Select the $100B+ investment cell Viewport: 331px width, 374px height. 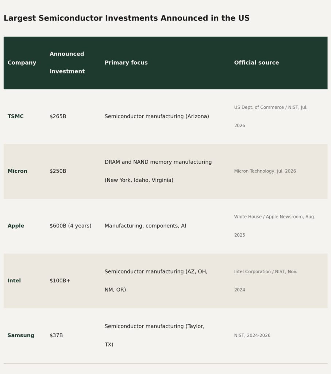pyautogui.click(x=60, y=280)
